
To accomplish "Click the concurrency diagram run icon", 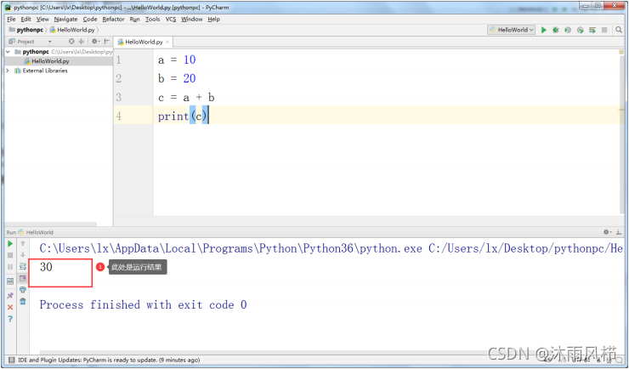I will point(592,30).
